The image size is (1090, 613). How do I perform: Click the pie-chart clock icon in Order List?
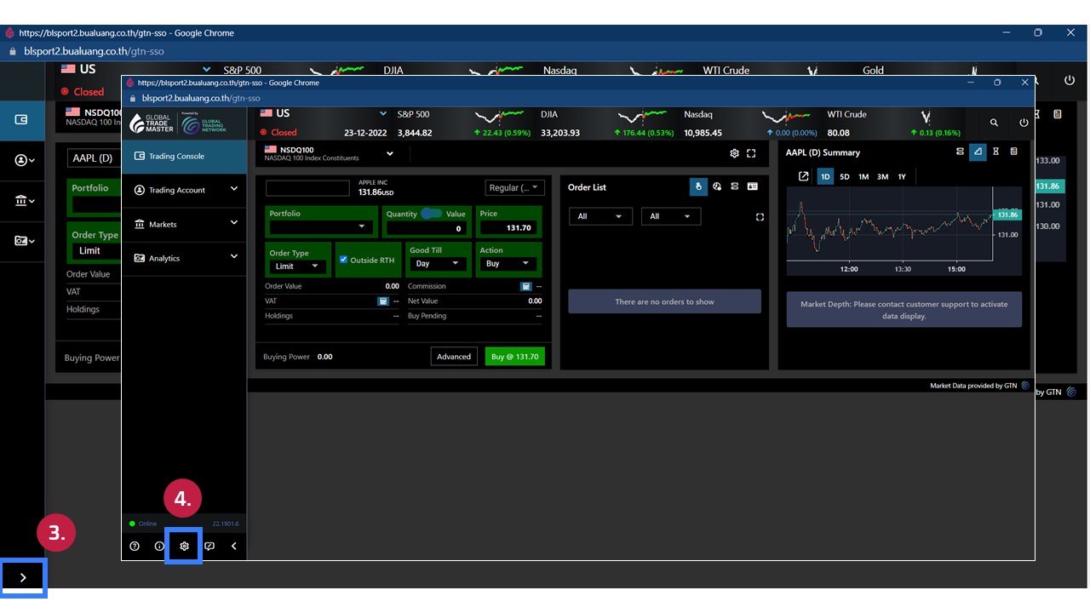click(717, 186)
